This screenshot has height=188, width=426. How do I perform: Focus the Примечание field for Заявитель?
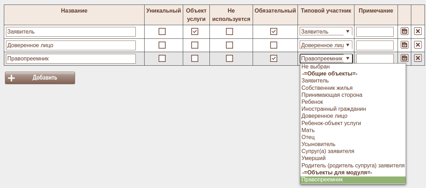[x=375, y=31]
